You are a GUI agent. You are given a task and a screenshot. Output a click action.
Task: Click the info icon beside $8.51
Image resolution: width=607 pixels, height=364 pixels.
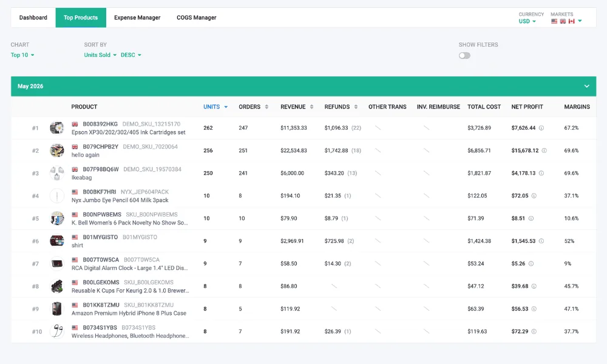531,218
